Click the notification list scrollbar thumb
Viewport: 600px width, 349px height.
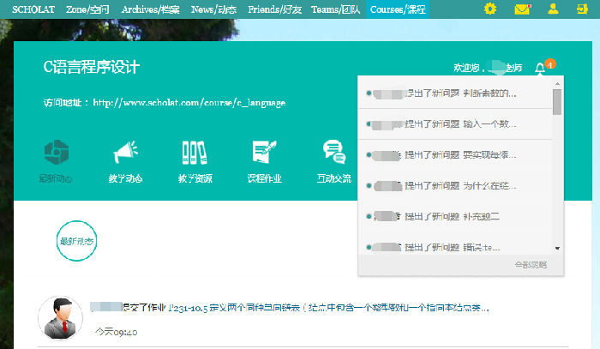(x=558, y=102)
